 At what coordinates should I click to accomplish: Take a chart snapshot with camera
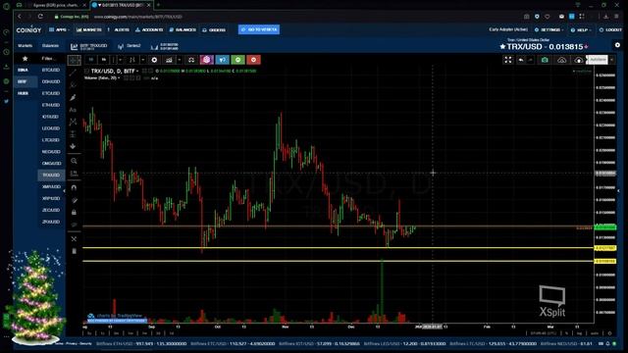tap(545, 60)
